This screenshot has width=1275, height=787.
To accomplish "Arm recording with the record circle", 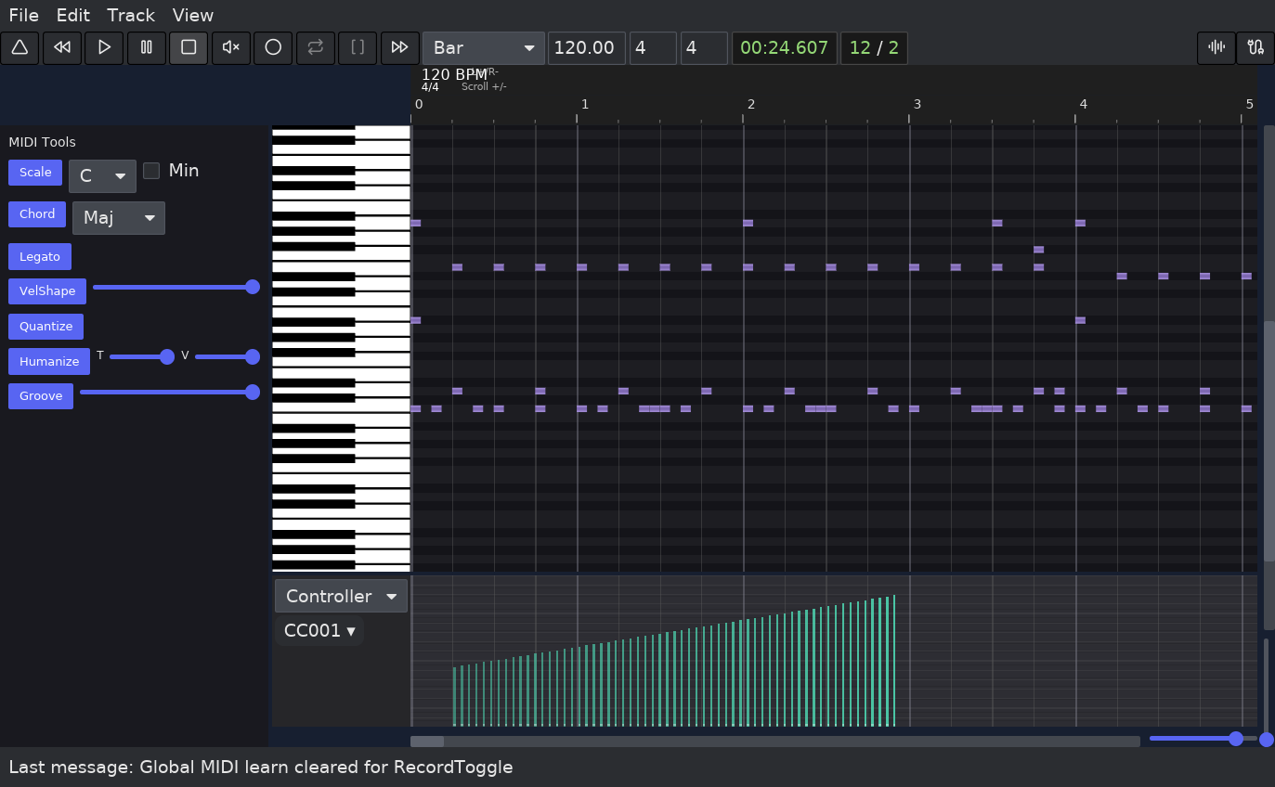I will (x=273, y=47).
